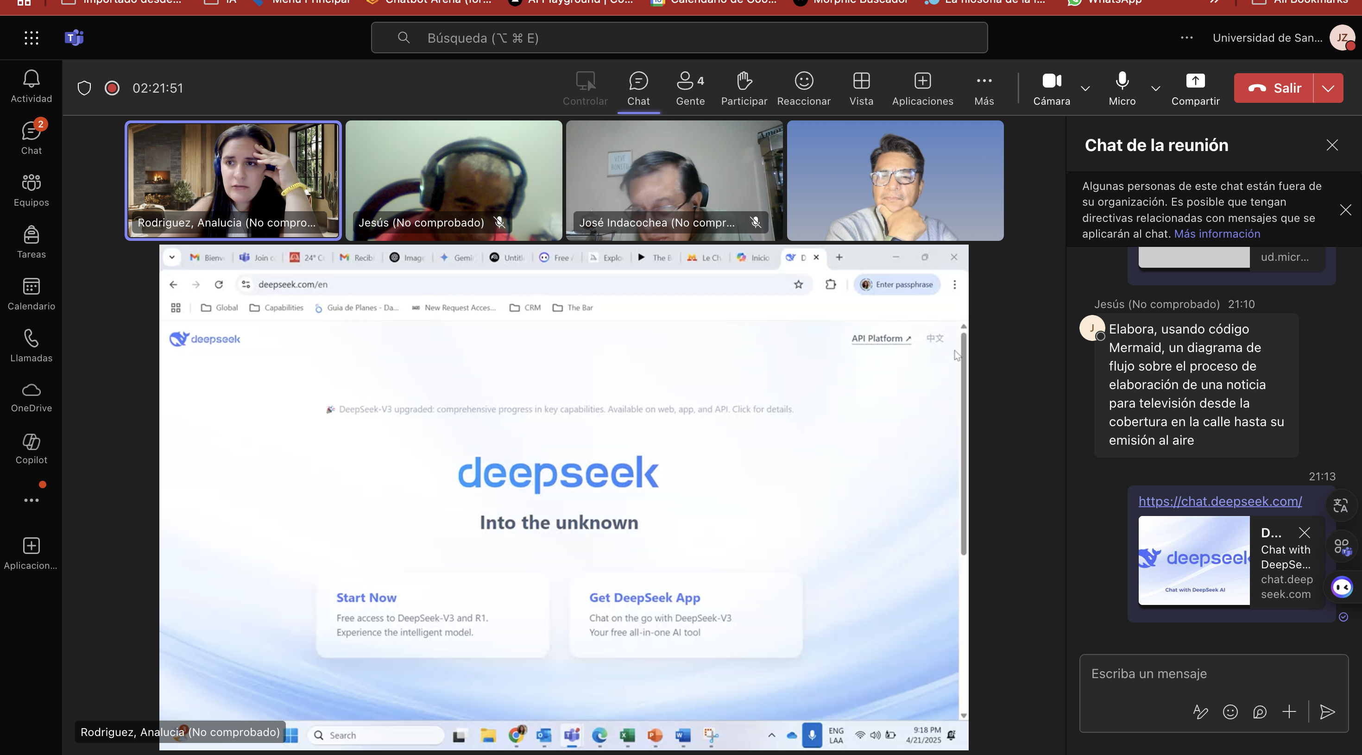Open Chat in the Teams sidebar
The width and height of the screenshot is (1362, 755).
click(31, 138)
